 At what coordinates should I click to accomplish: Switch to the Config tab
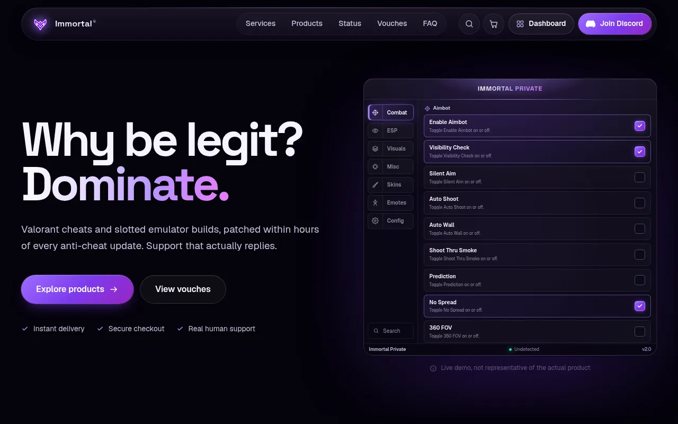[x=391, y=220]
